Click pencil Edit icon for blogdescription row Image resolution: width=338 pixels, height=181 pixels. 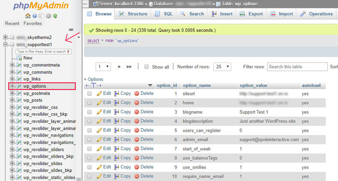[x=99, y=121]
